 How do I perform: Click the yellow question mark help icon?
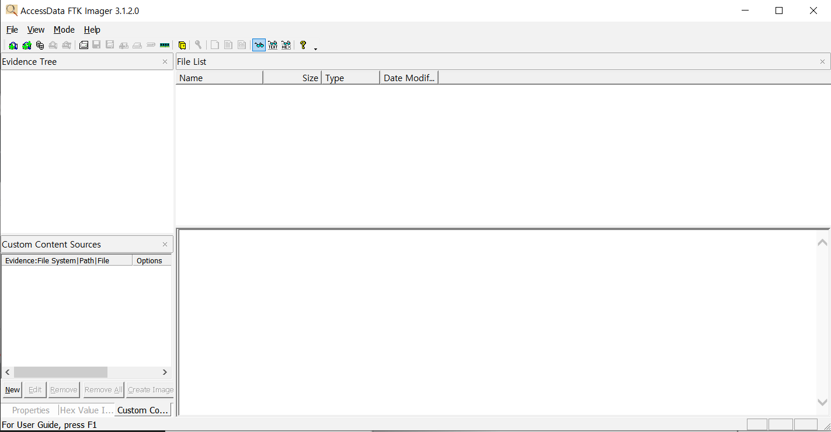(x=303, y=45)
